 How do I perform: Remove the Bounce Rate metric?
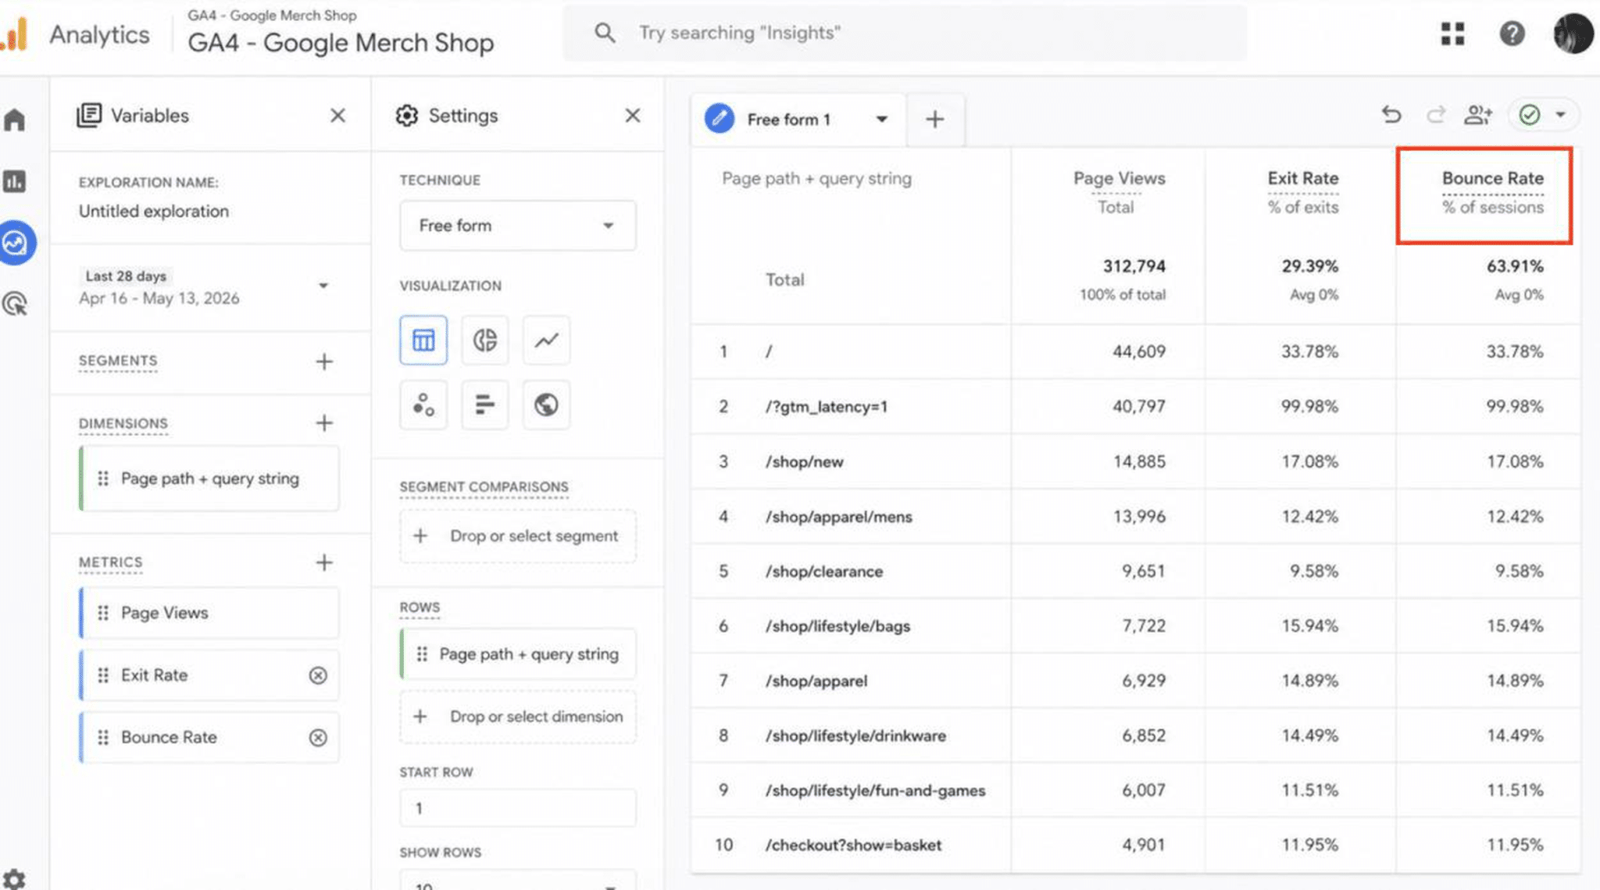click(318, 738)
